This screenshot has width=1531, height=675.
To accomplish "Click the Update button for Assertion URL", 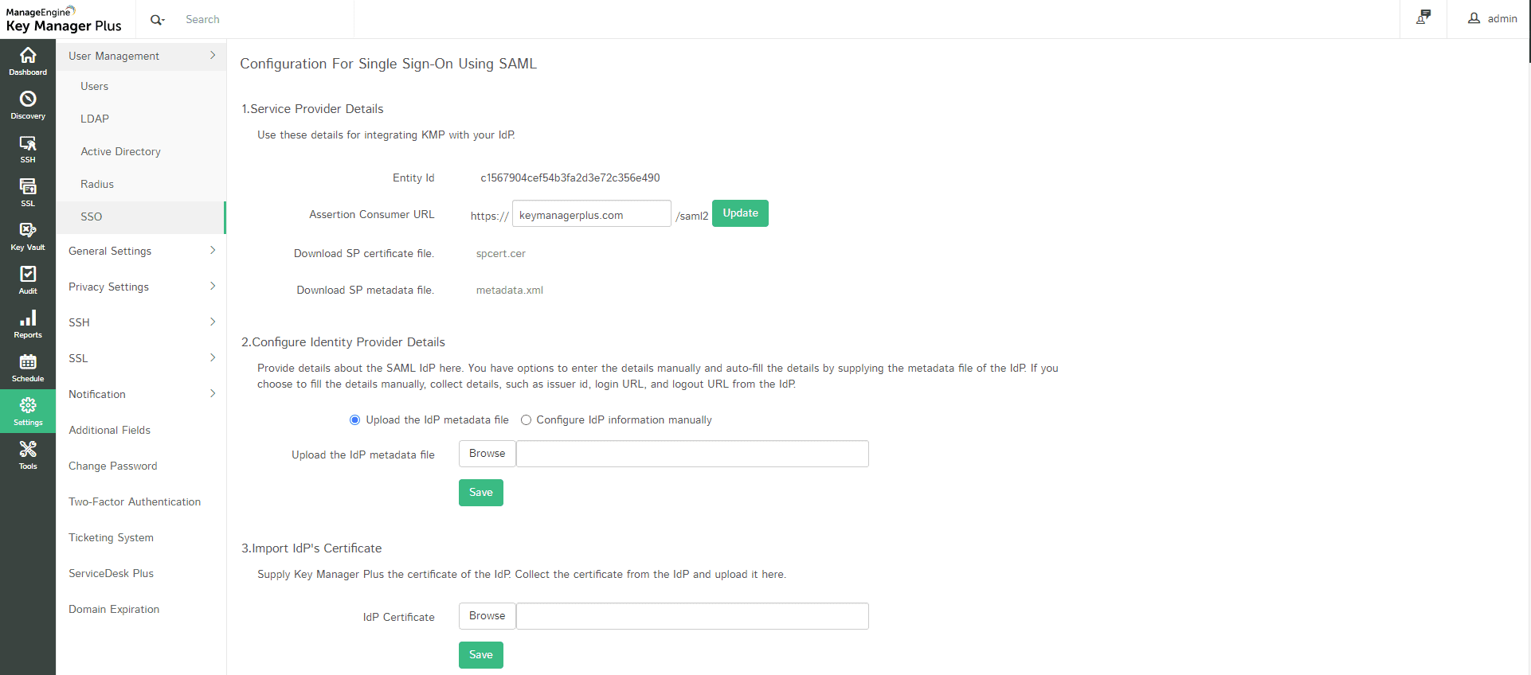I will [740, 213].
